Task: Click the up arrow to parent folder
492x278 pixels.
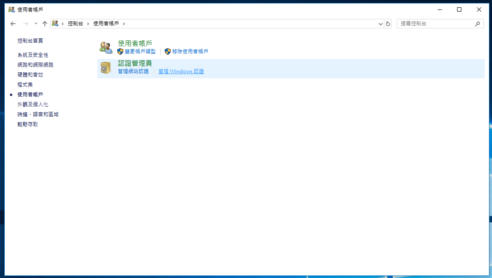Action: coord(45,24)
